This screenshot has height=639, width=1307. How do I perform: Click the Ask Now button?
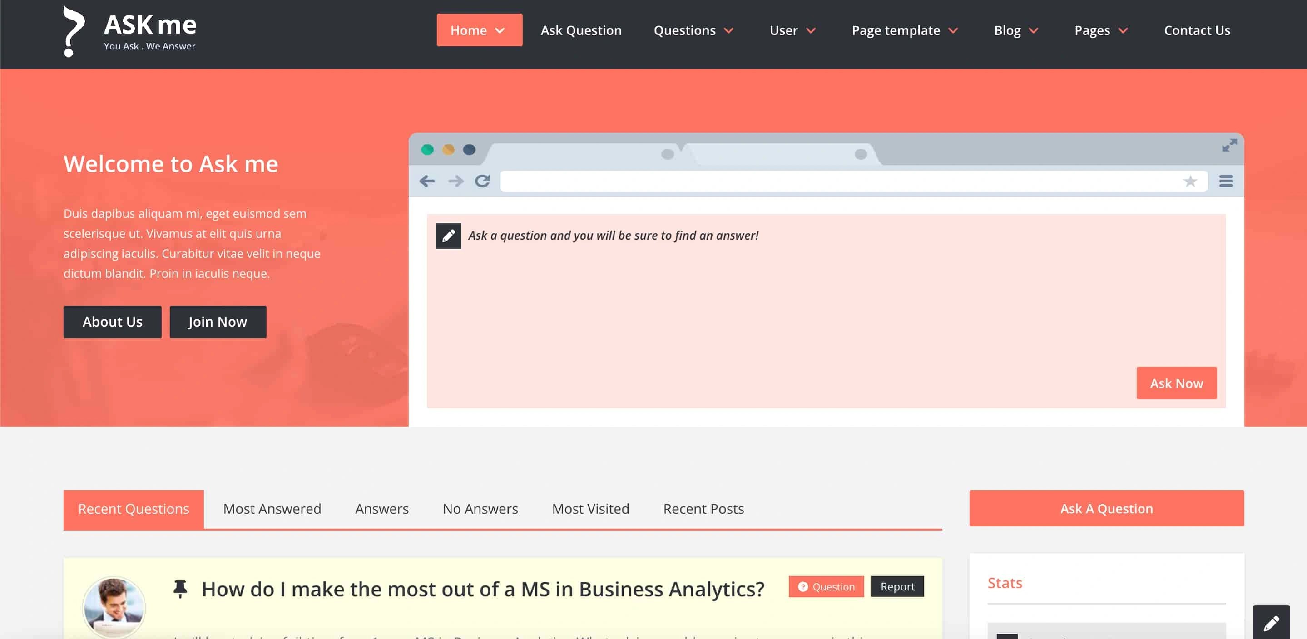pos(1176,383)
